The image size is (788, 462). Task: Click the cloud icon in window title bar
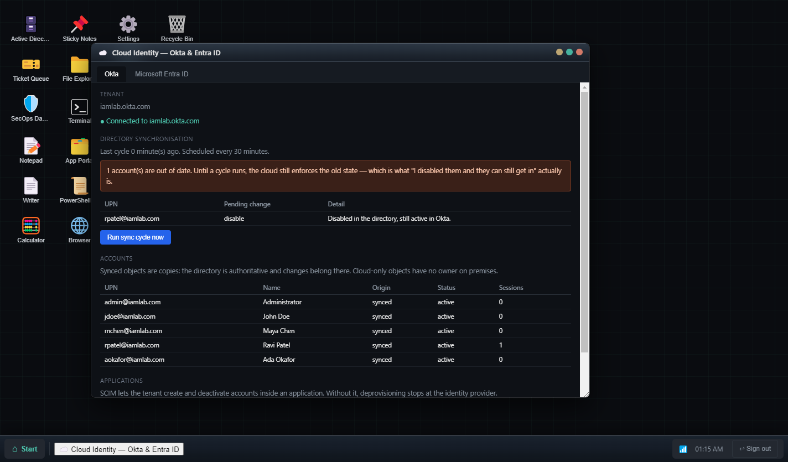[103, 53]
